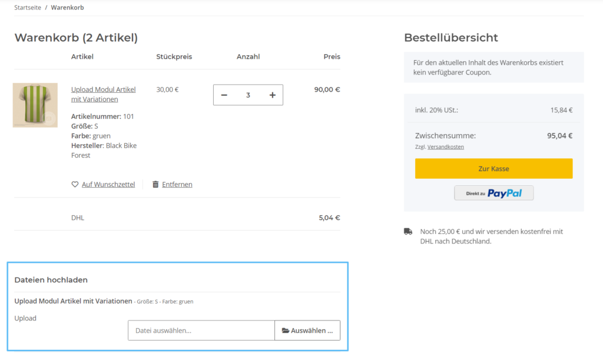Increase quantity using the plus icon
Image resolution: width=603 pixels, height=364 pixels.
(x=271, y=95)
